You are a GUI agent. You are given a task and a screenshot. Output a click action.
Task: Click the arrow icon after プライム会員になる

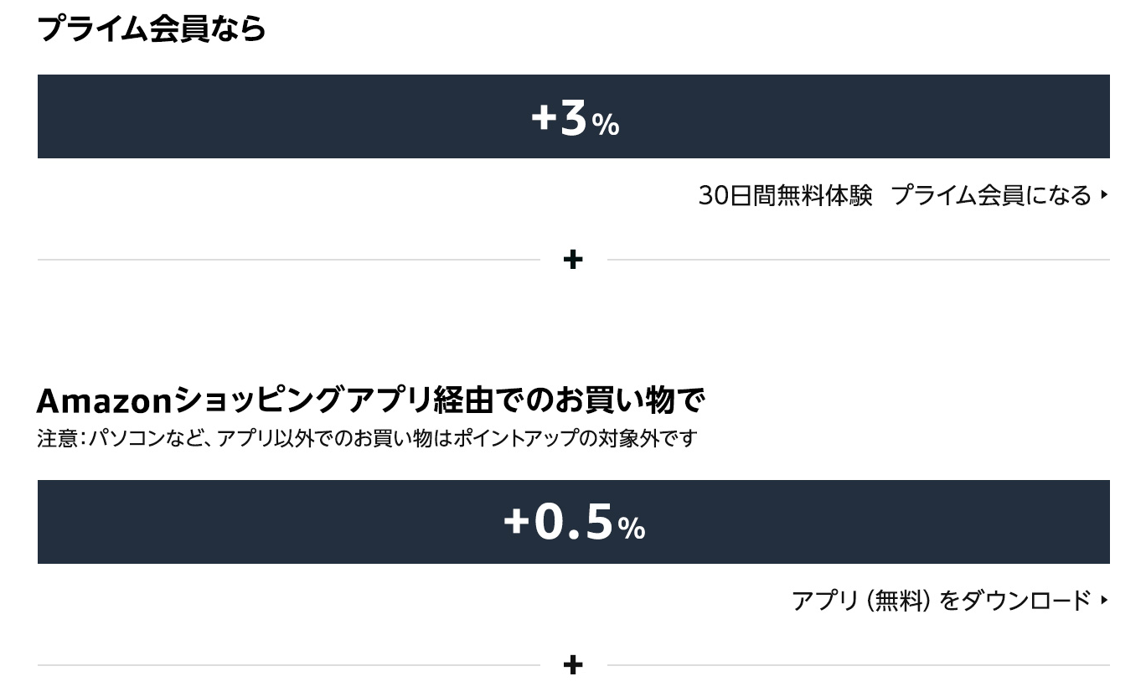[x=1105, y=195]
